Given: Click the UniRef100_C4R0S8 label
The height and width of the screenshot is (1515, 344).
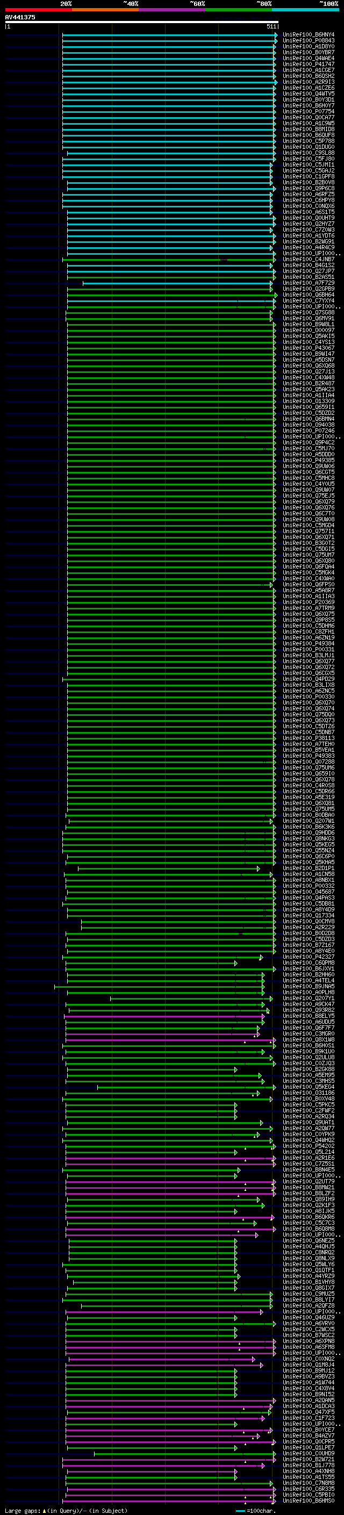Looking at the screenshot, I should [309, 786].
